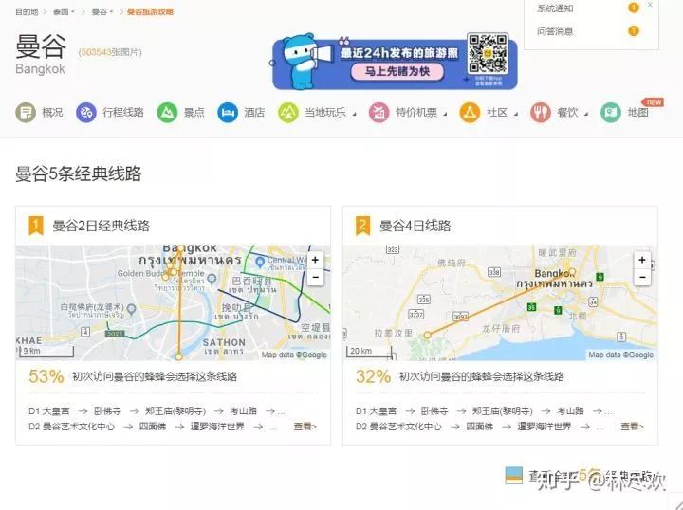Viewport: 683px width, 510px height.
Task: Click 查看> link in the 2-day route card
Action: click(305, 427)
